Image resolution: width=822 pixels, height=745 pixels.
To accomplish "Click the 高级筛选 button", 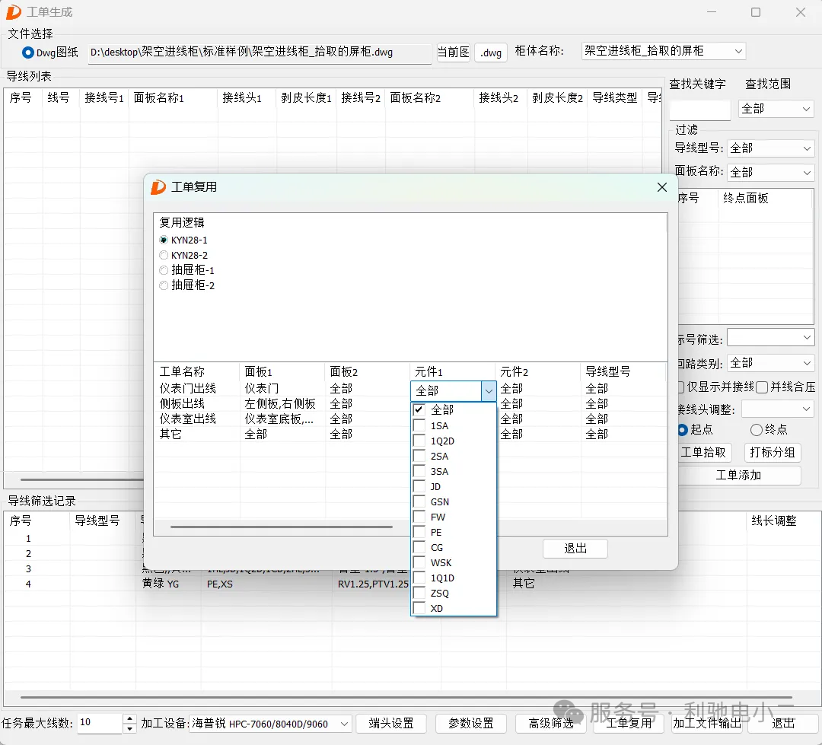I will point(550,724).
